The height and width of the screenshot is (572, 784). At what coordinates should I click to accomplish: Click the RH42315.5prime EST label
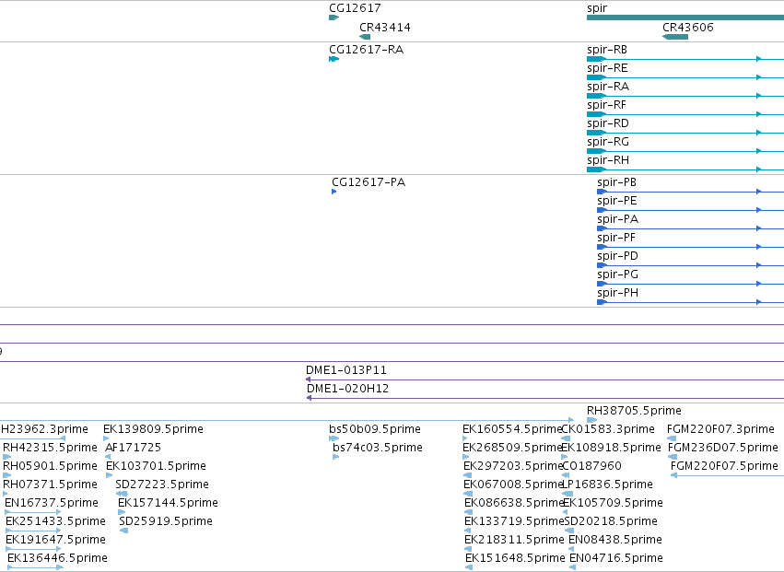pyautogui.click(x=50, y=448)
